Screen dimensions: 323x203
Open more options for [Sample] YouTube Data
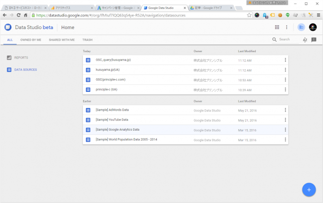[285, 119]
